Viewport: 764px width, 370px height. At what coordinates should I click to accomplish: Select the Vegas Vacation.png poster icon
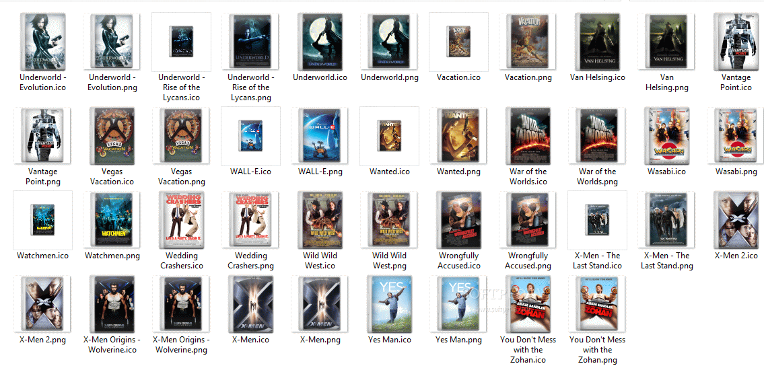pos(181,135)
